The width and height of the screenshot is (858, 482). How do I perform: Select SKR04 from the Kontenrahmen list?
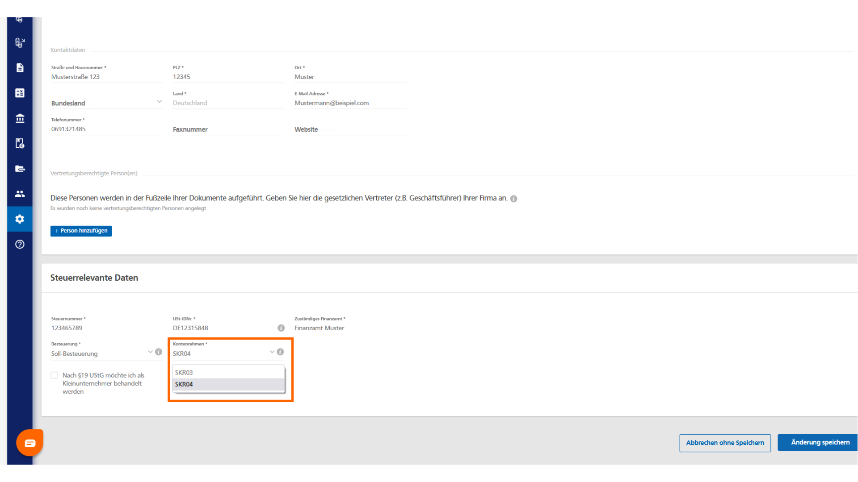pyautogui.click(x=228, y=384)
